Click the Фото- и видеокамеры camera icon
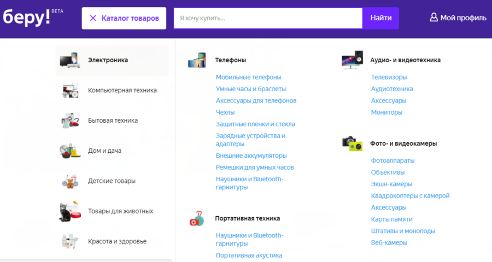 pos(352,143)
